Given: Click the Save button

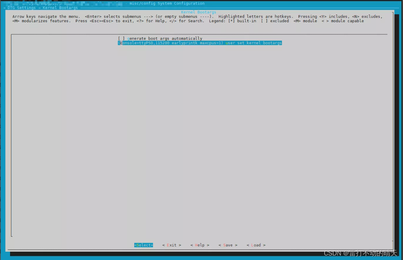Looking at the screenshot, I should coord(228,245).
